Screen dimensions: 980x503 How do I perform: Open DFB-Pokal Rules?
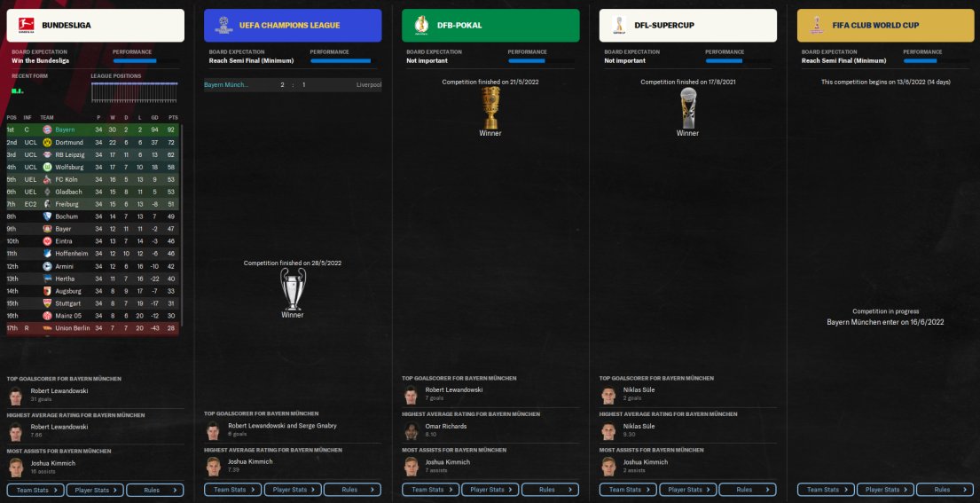(550, 490)
